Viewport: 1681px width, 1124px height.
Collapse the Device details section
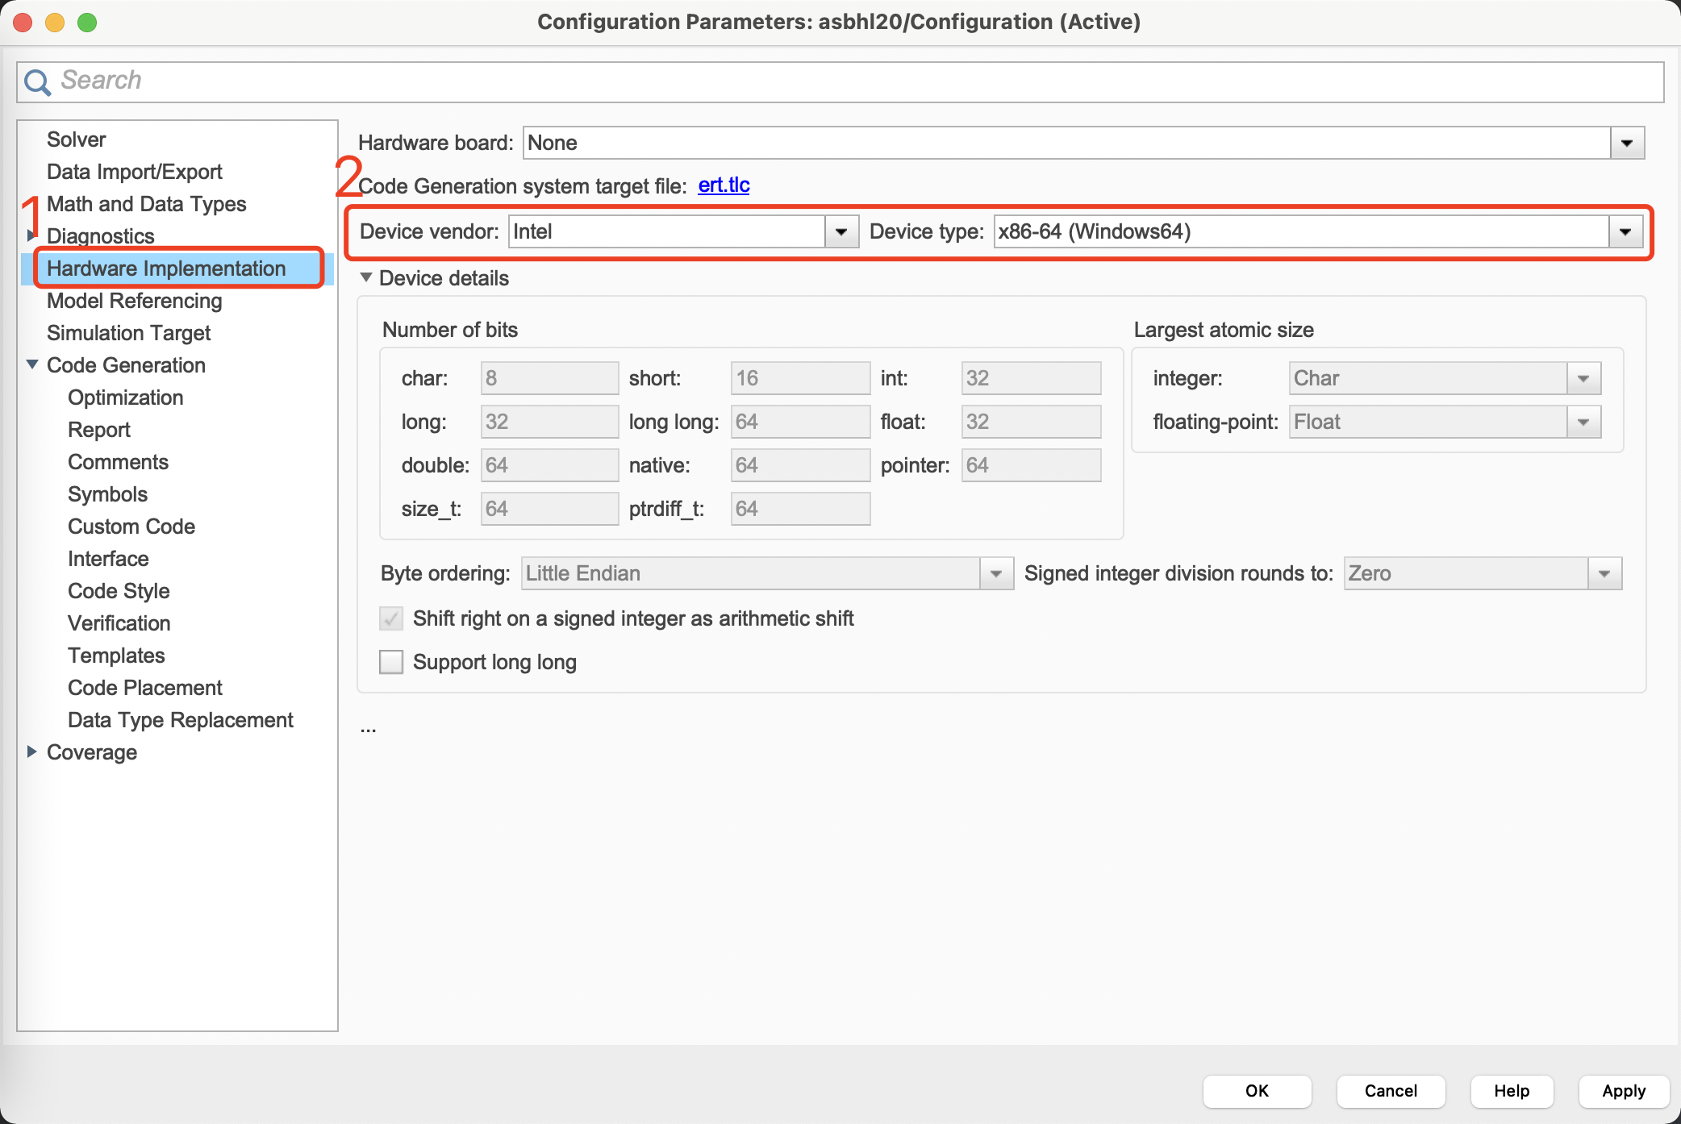point(366,277)
